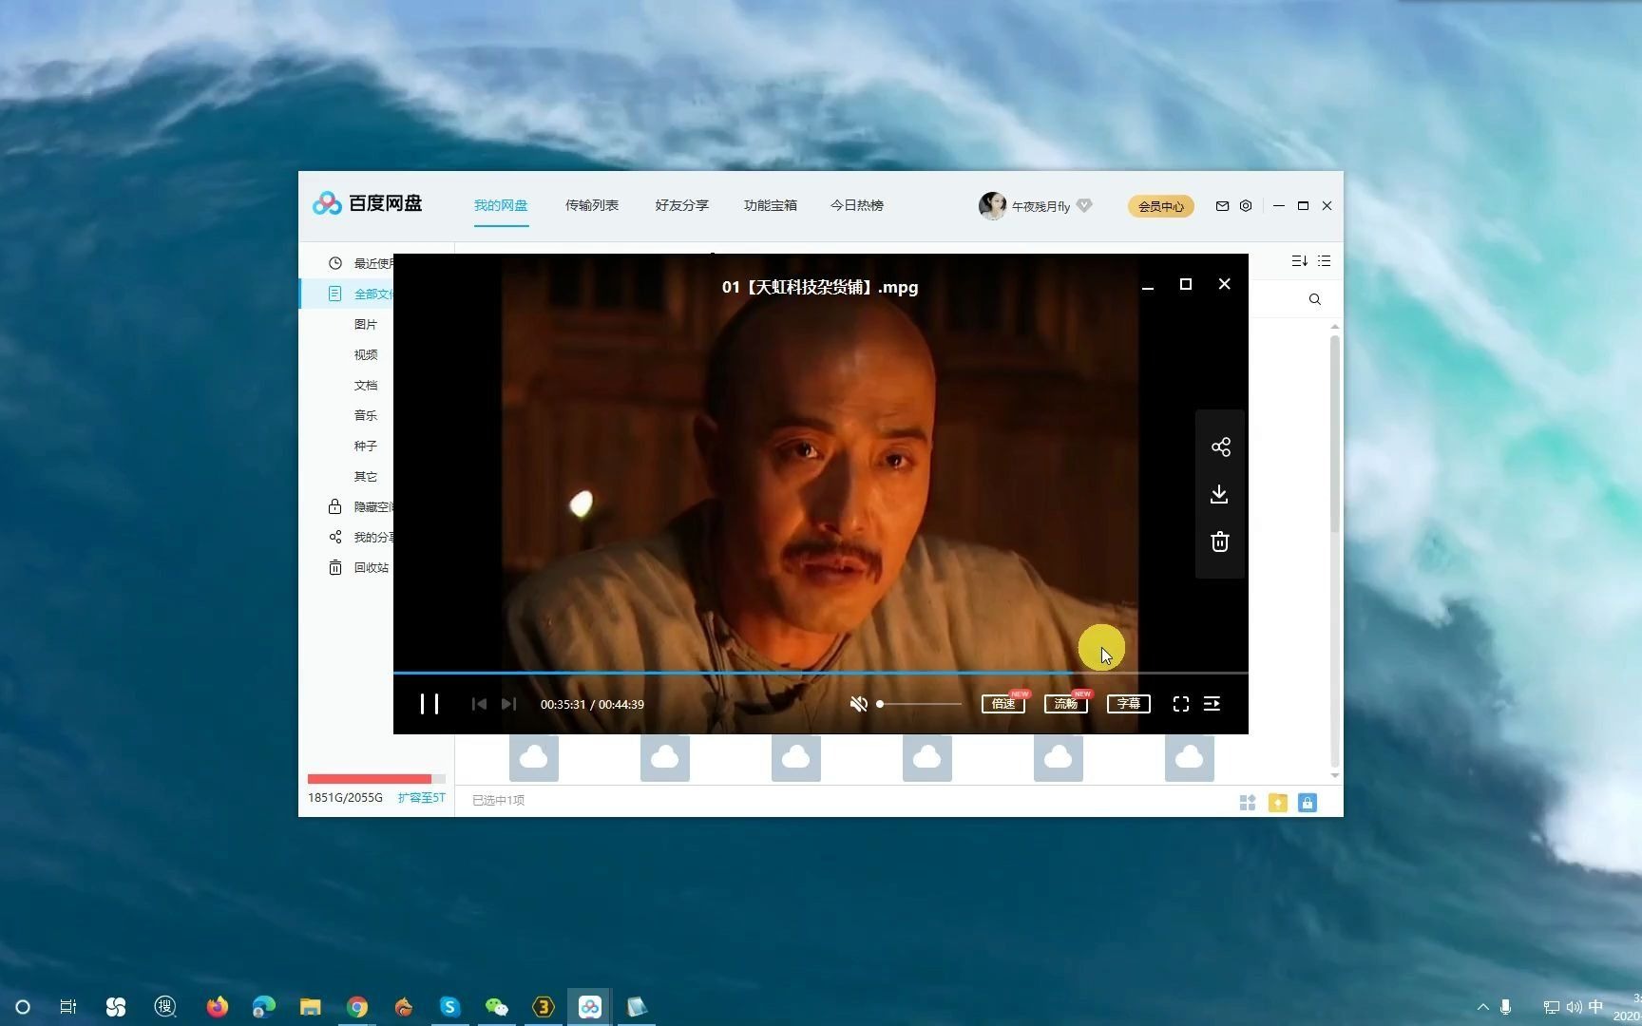Image resolution: width=1642 pixels, height=1026 pixels.
Task: Open the 会员中心 button
Action: 1161,206
